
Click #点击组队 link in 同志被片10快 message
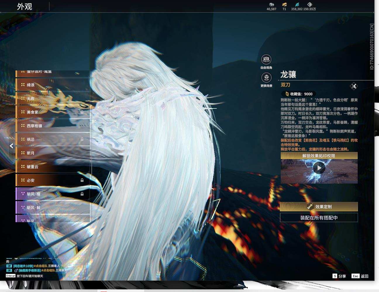pyautogui.click(x=40, y=266)
